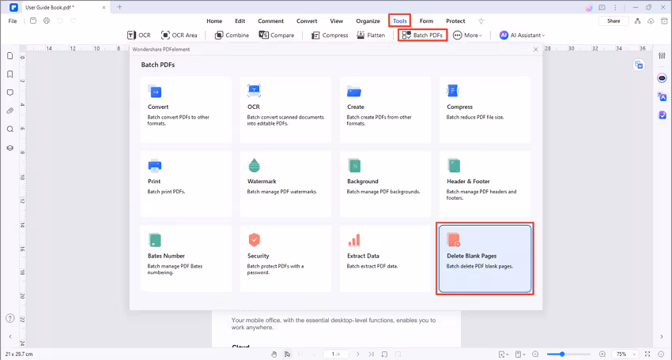This screenshot has width=672, height=360.
Task: Click the Flatten tool
Action: pyautogui.click(x=371, y=35)
